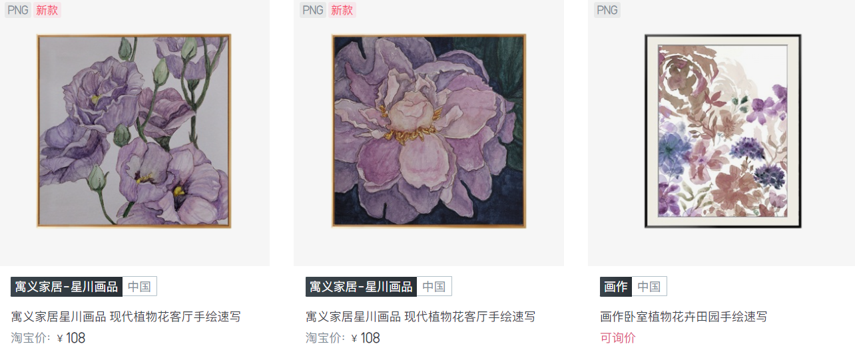Open the peony item's product title link
Viewport: 855px width, 348px height.
[x=421, y=317]
